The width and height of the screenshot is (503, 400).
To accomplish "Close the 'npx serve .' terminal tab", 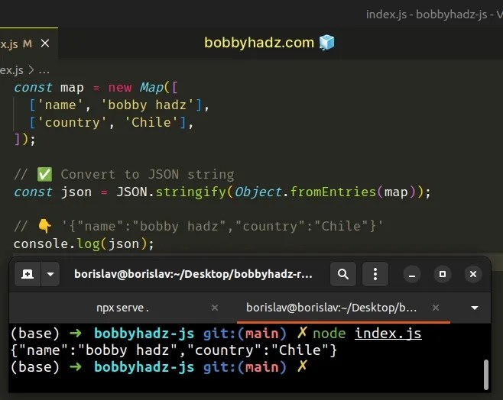I will tap(215, 308).
